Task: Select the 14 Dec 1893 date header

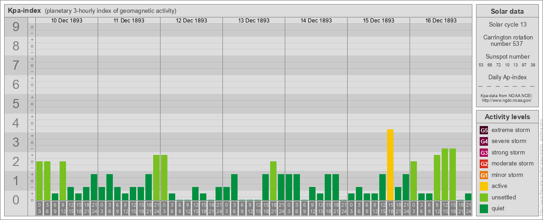Action: click(x=316, y=21)
